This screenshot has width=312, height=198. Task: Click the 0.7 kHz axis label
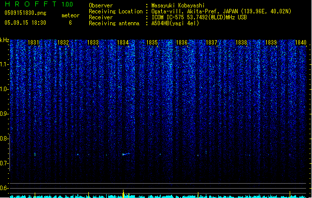point(4,163)
